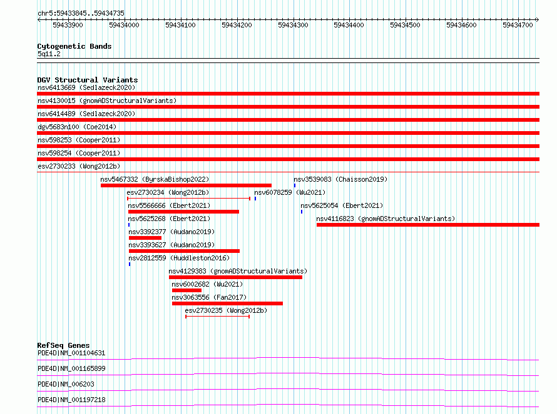
Task: Open the nsv4116823 gnomADStructuralVariants label
Action: pos(386,219)
